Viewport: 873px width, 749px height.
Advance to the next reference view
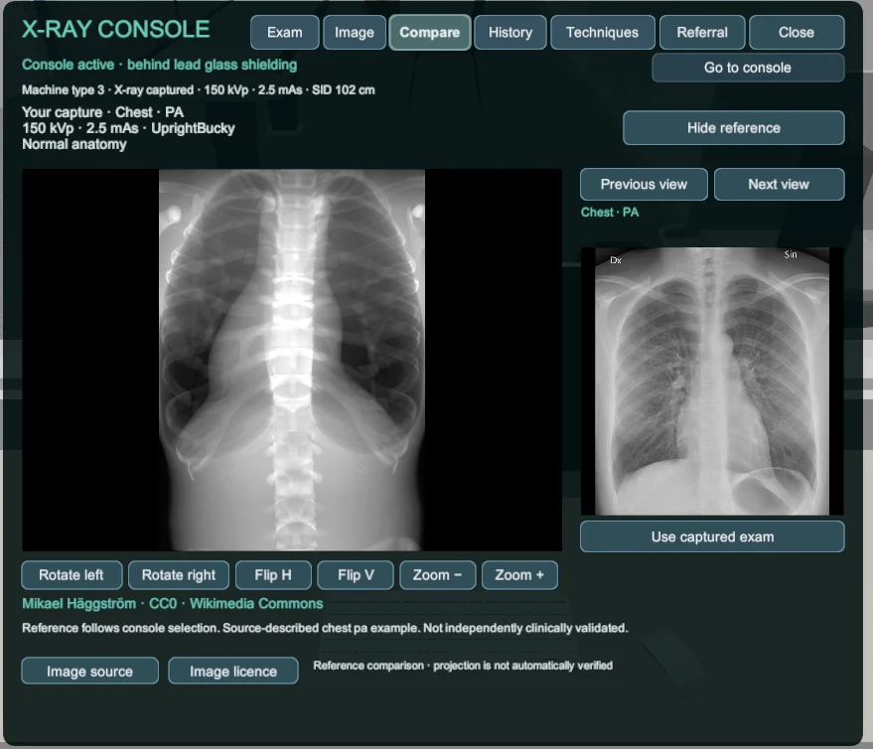click(779, 185)
